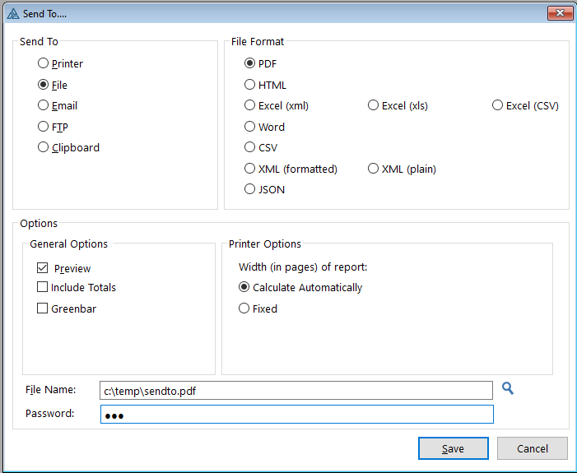Choose the Clipboard send option
Viewport: 577px width, 473px height.
click(44, 147)
